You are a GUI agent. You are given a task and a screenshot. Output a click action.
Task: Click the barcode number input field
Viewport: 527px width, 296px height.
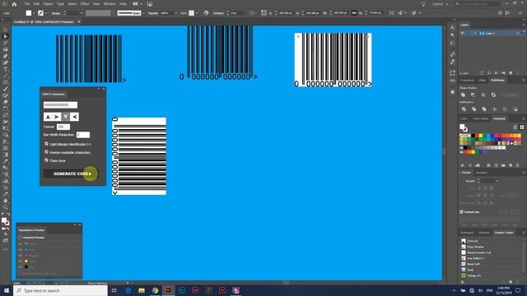point(60,105)
